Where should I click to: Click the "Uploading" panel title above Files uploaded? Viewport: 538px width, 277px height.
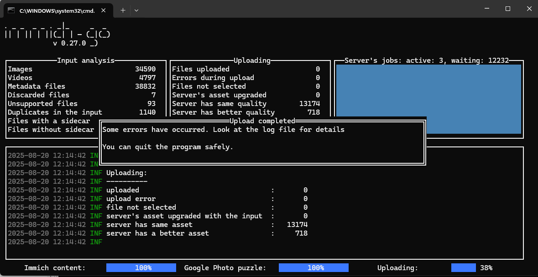pyautogui.click(x=252, y=60)
